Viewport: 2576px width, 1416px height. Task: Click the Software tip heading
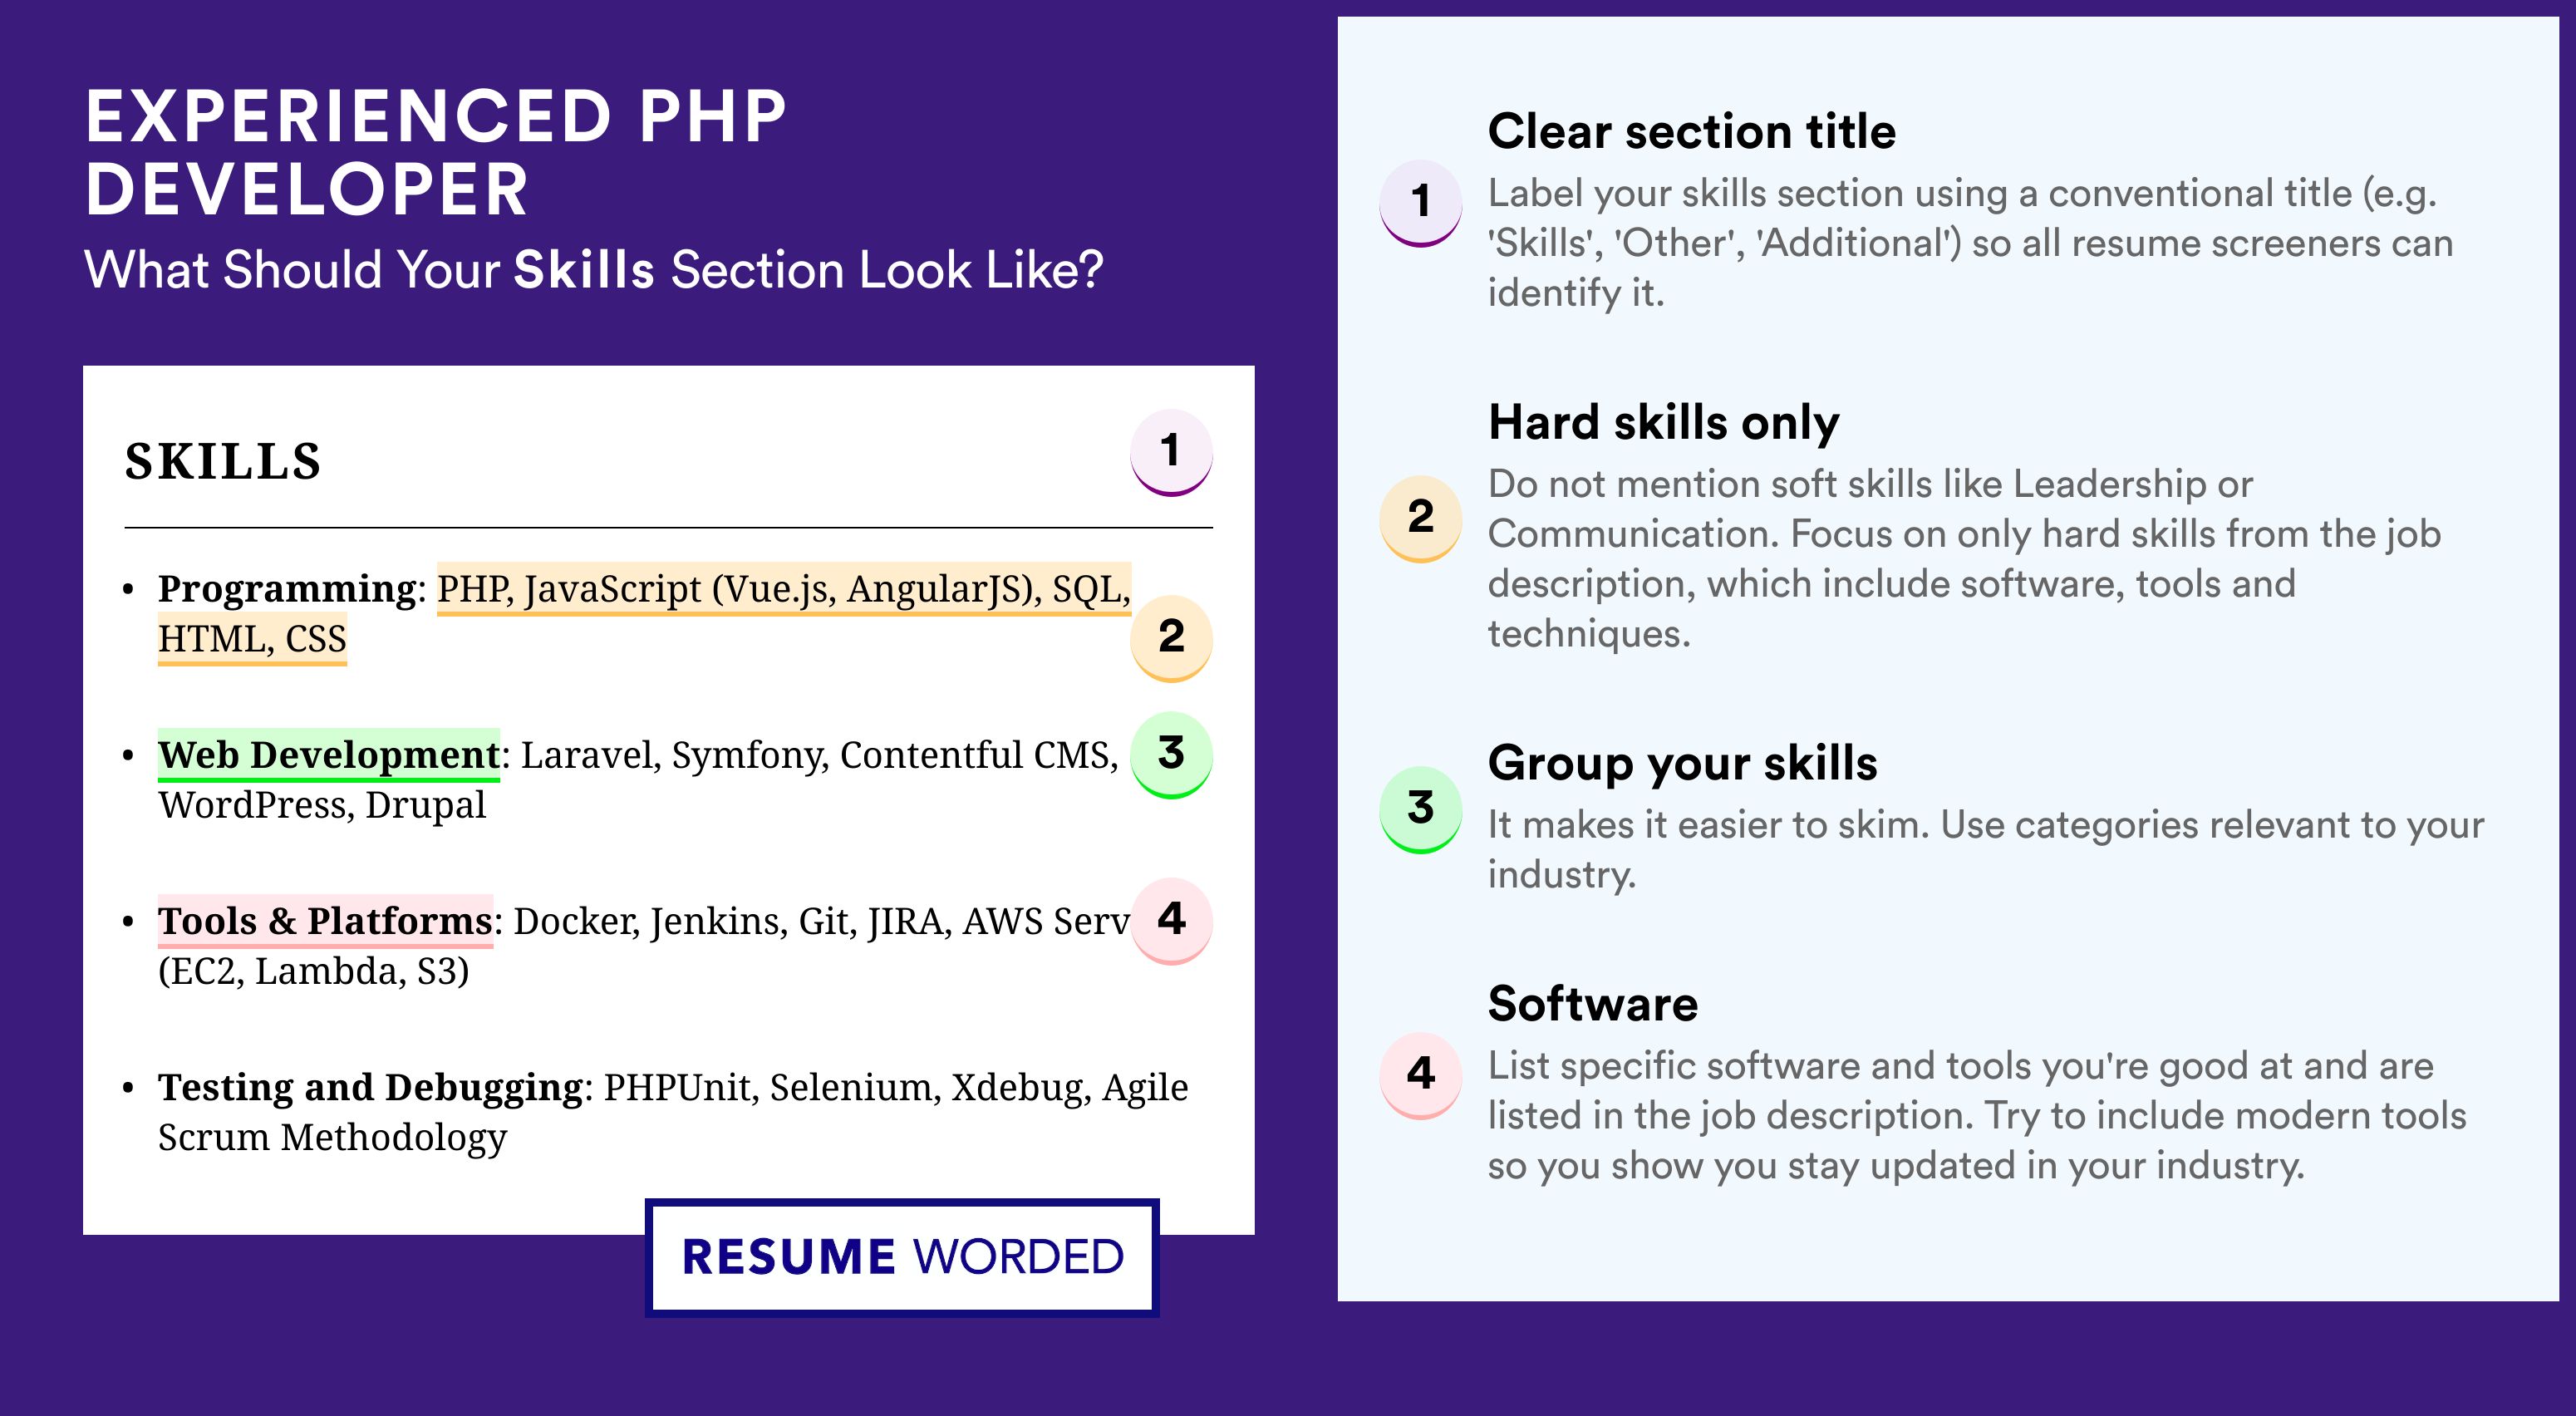tap(1593, 1004)
